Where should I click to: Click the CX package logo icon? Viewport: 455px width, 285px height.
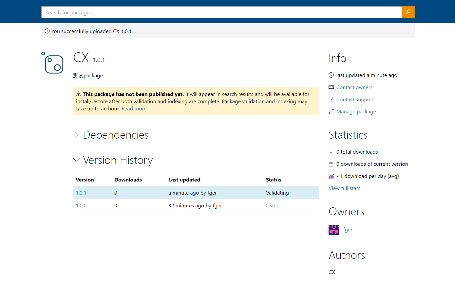52,63
